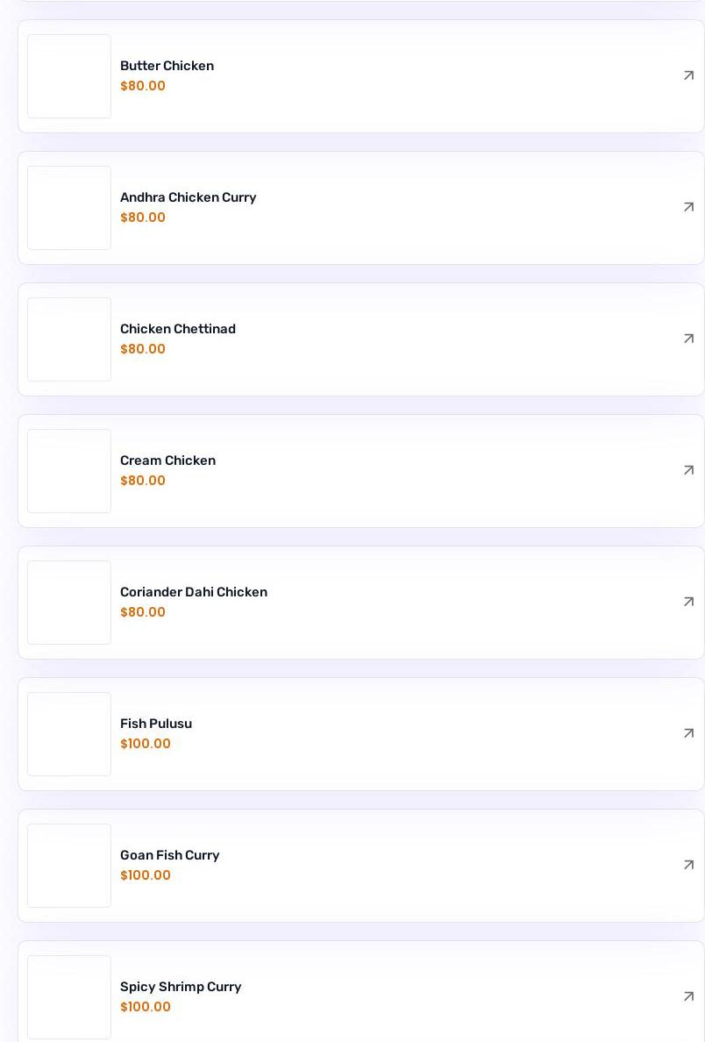Open the Andhra Chicken Curry title
Image resolution: width=705 pixels, height=1042 pixels.
pos(188,197)
